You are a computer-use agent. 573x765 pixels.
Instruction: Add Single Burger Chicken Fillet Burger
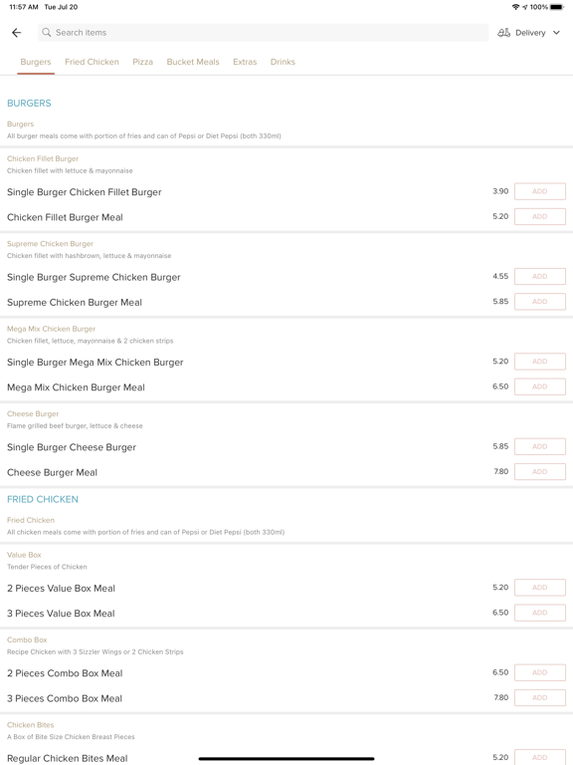point(540,191)
